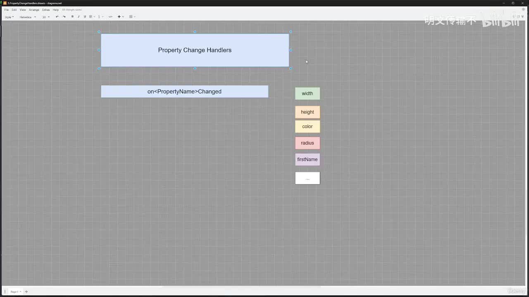Click the Undo arrow icon
The height and width of the screenshot is (297, 529).
click(57, 17)
